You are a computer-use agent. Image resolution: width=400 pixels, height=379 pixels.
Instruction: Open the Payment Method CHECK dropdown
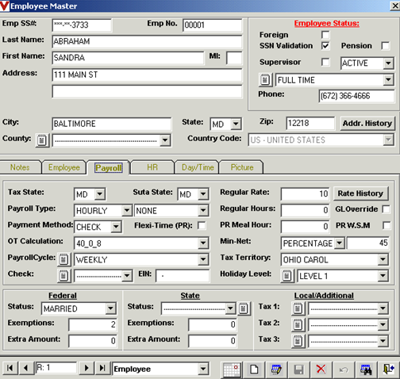116,227
